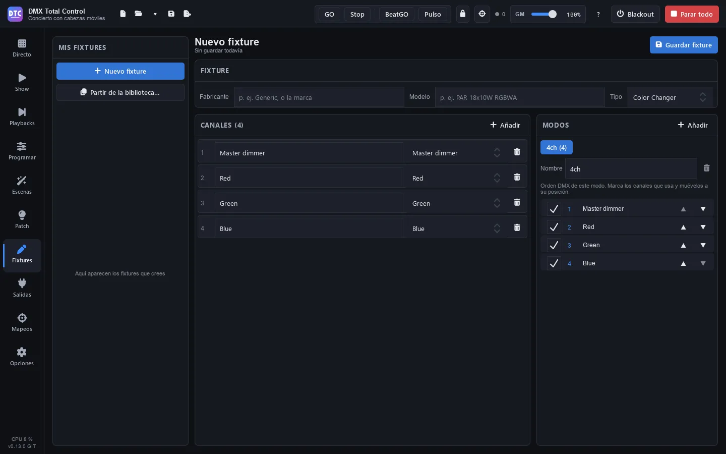Open the Tipo dropdown showing Color Changer
726x454 pixels.
(670, 97)
